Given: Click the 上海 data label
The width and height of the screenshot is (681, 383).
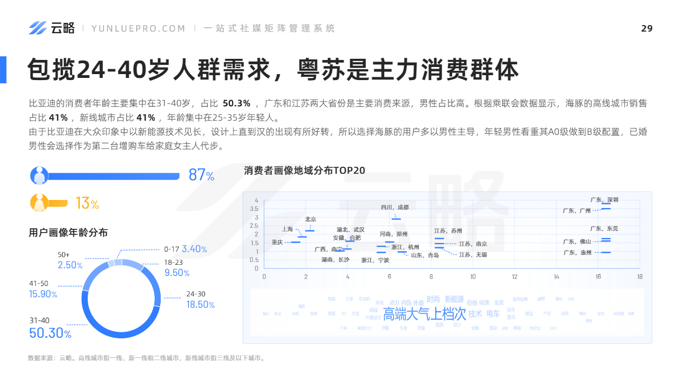Looking at the screenshot, I should [287, 229].
